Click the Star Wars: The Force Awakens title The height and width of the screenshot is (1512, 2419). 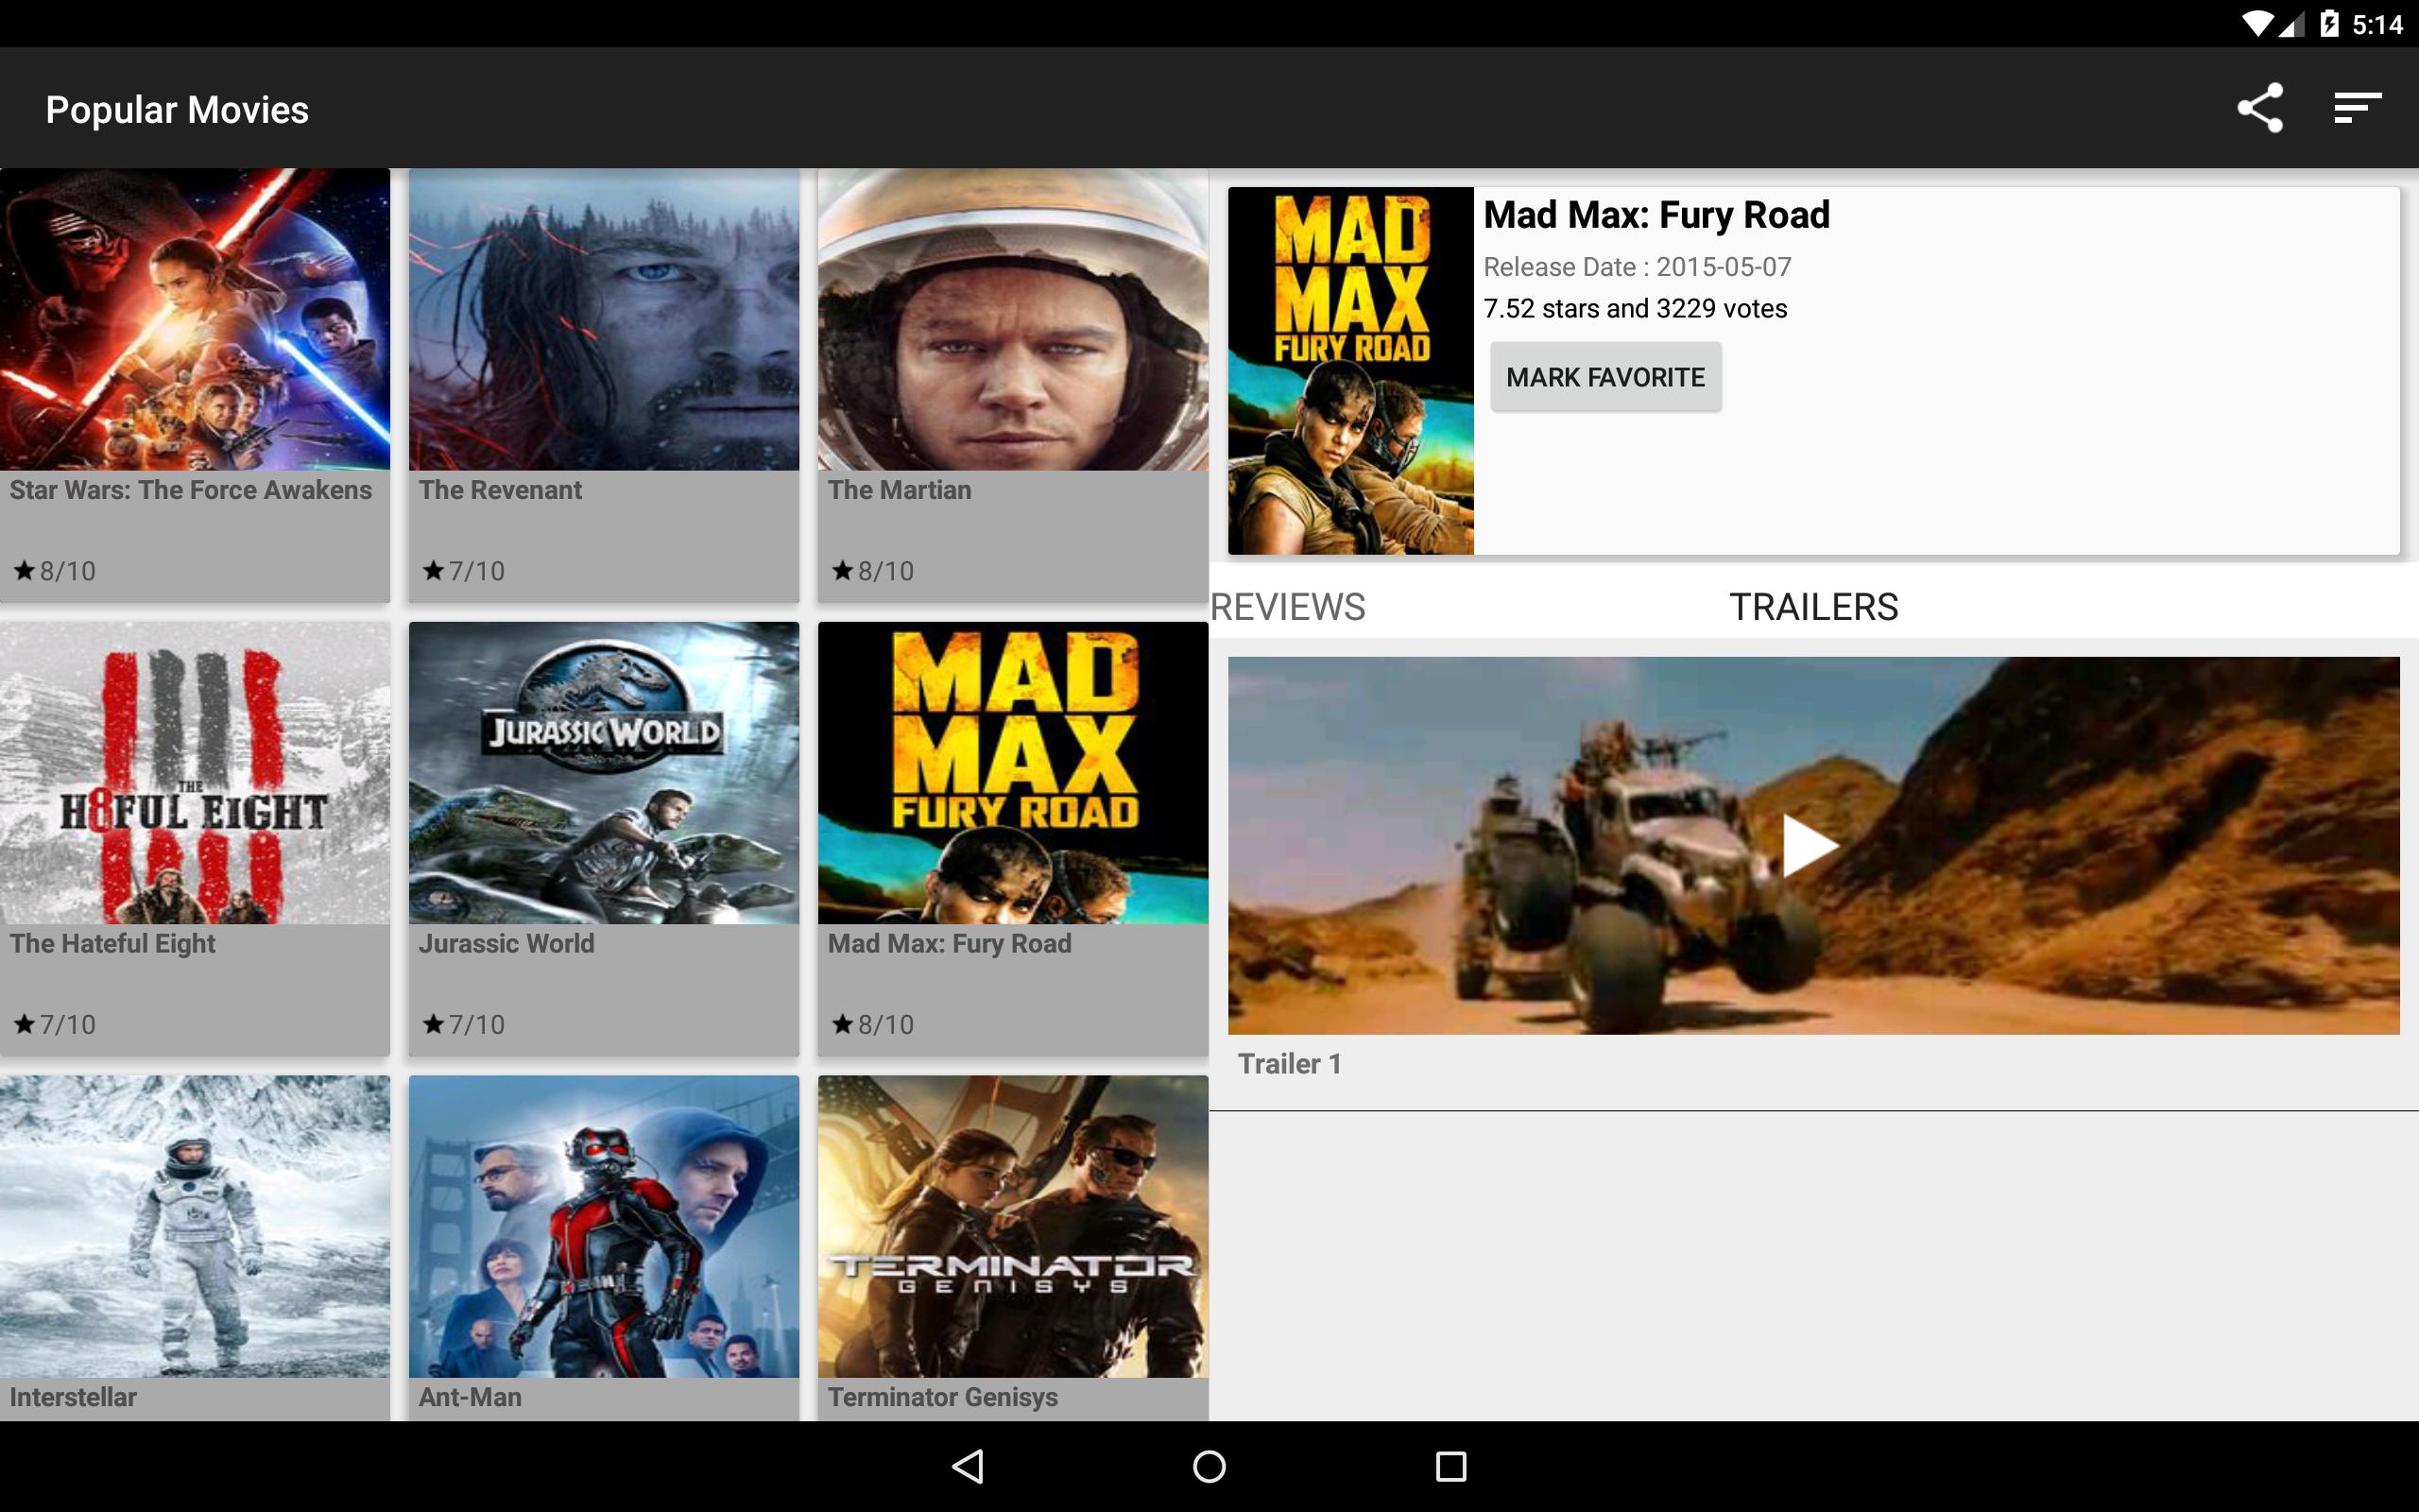coord(191,490)
